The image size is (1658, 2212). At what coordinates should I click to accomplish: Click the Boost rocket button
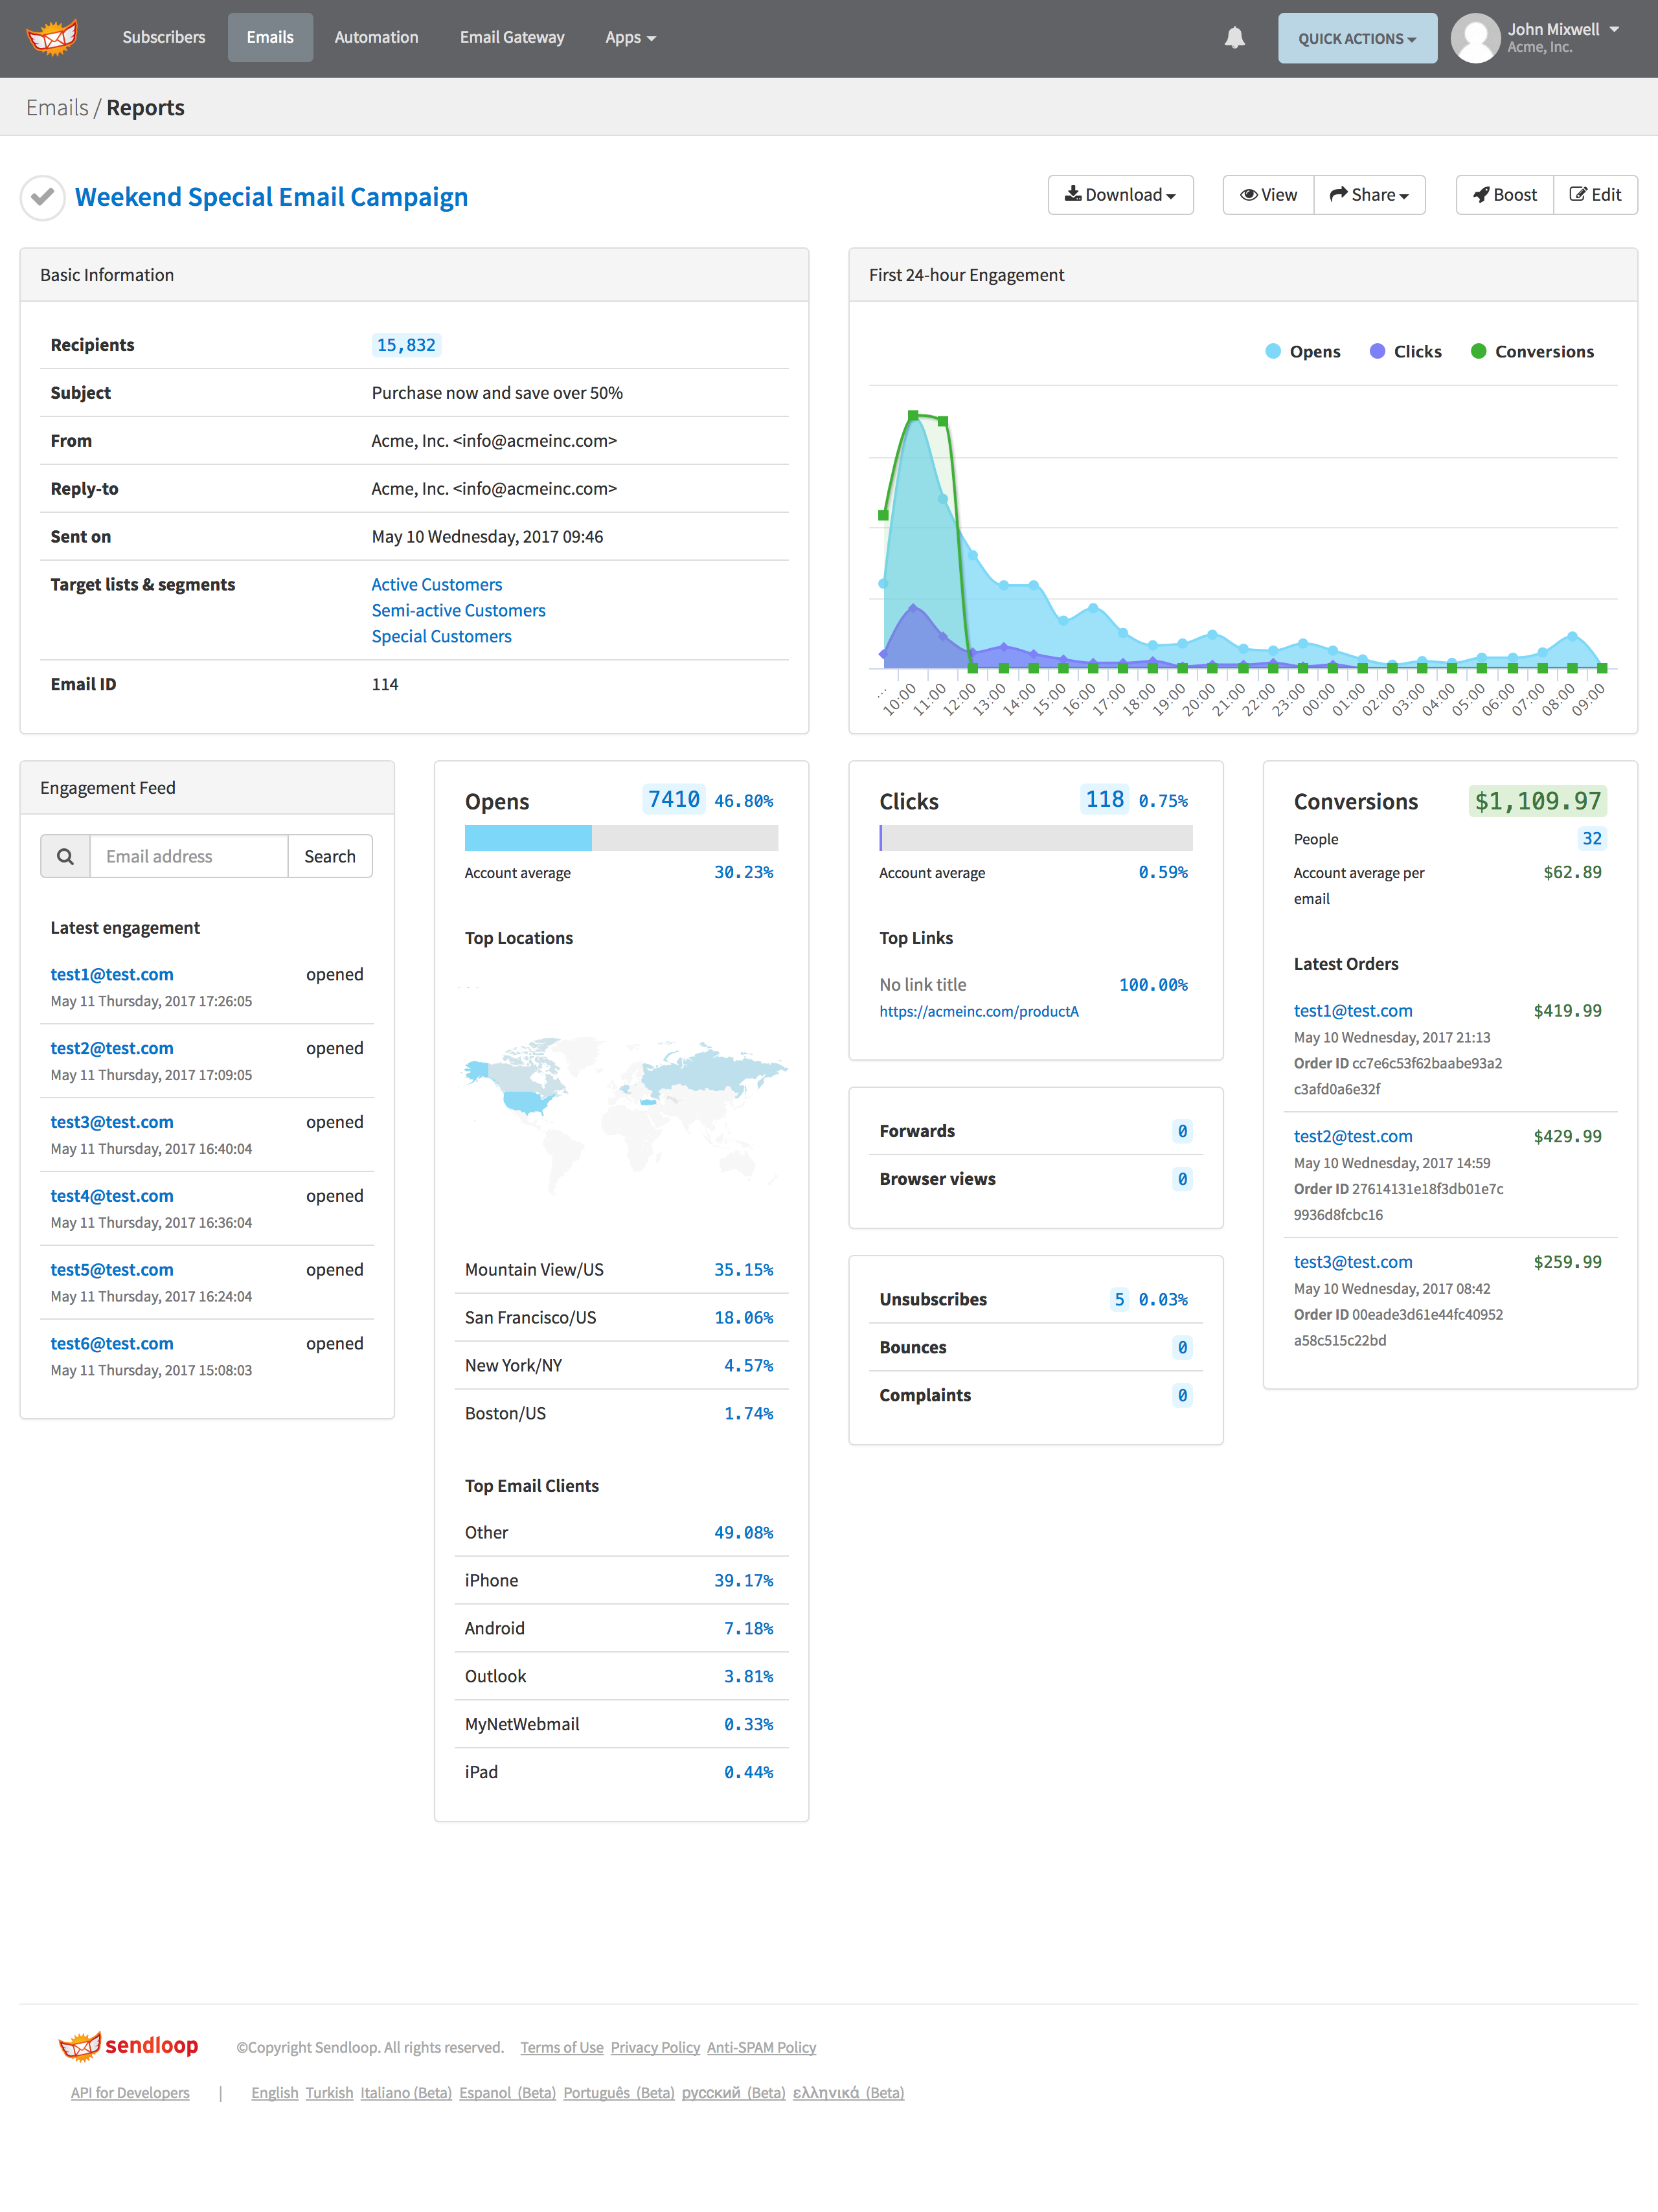click(1504, 195)
